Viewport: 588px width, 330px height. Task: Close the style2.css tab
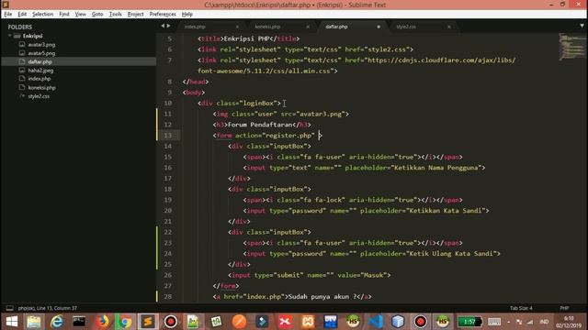(449, 27)
